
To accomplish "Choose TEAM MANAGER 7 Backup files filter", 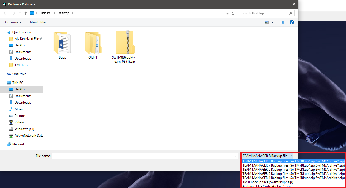I will 293,165.
